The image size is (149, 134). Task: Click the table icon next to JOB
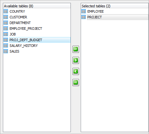[x=6, y=34]
